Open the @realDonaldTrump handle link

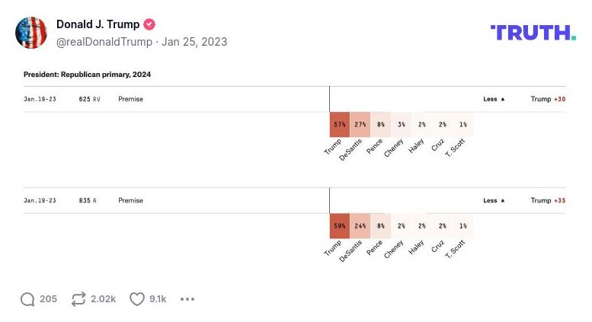[104, 41]
